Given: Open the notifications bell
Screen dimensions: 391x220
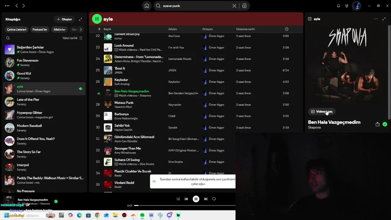Looking at the screenshot, I should (338, 6).
